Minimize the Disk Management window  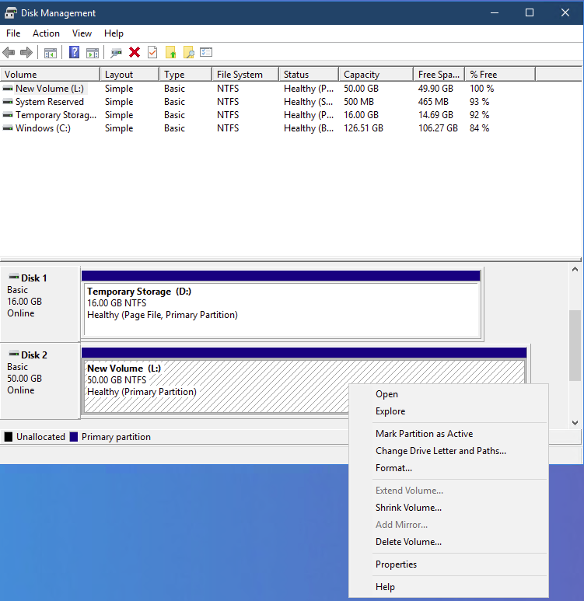[495, 12]
